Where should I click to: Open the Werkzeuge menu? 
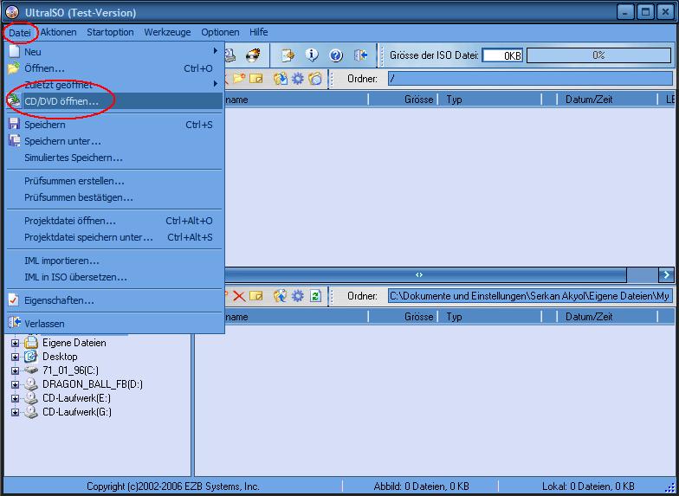[x=167, y=32]
